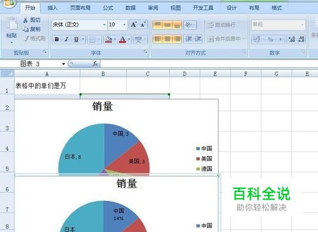Click the decrease decimal icon
The width and height of the screenshot is (318, 232).
pyautogui.click(x=301, y=39)
